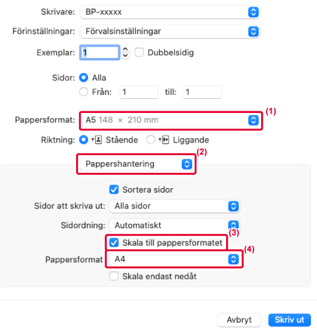Image resolution: width=317 pixels, height=335 pixels.
Task: Select the Liggande orientation radio button
Action: (x=151, y=140)
